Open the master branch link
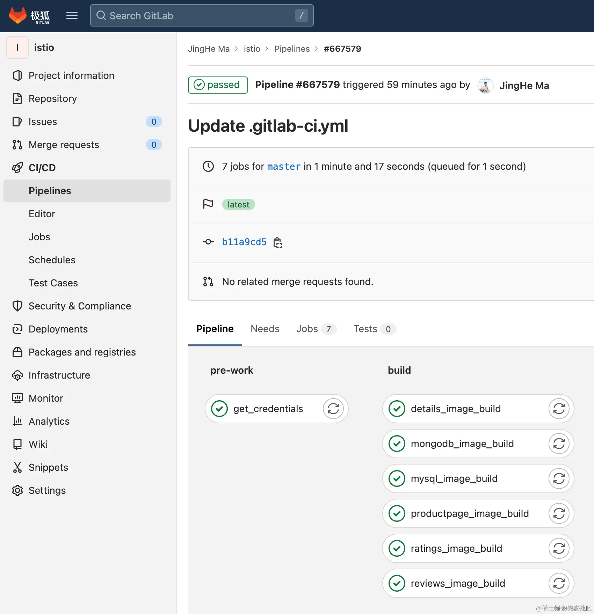 point(284,167)
